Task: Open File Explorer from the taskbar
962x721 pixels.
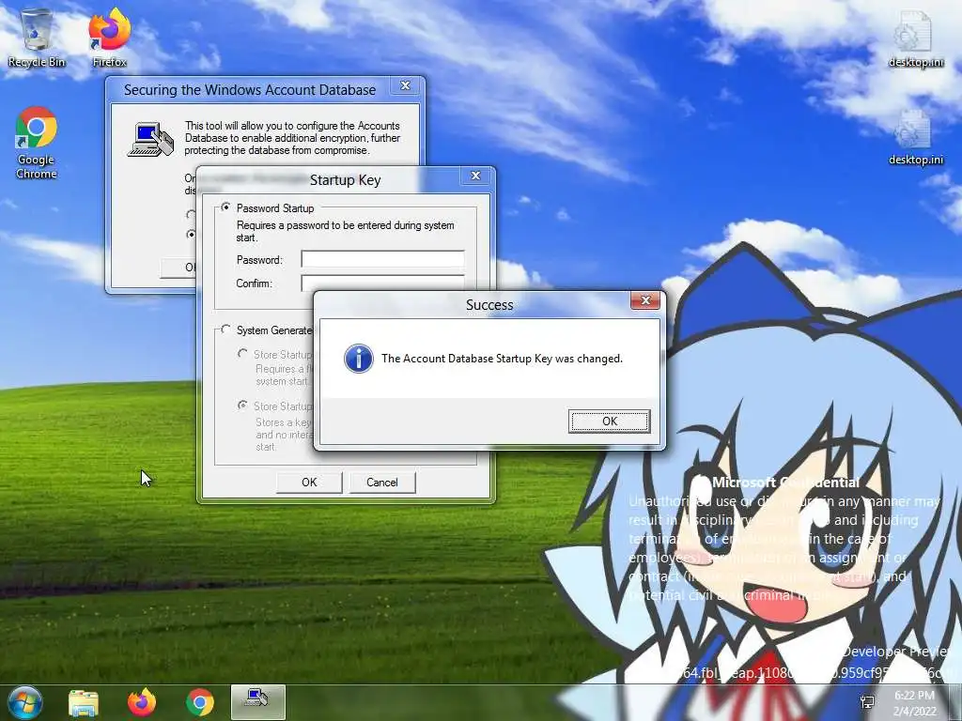Action: point(84,703)
